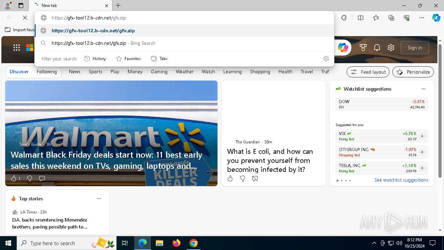Switch to the Following feed tab
This screenshot has height=250, width=444.
point(47,72)
